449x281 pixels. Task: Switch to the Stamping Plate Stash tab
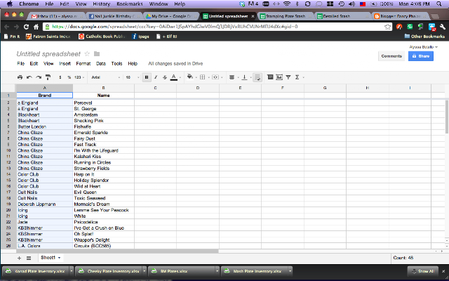coord(285,16)
